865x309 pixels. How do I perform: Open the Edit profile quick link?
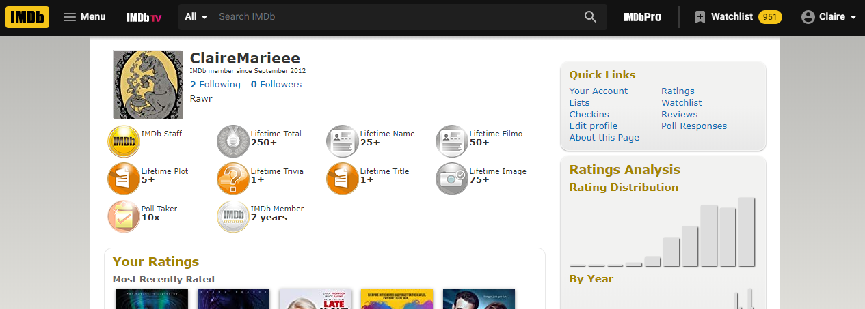coord(593,126)
